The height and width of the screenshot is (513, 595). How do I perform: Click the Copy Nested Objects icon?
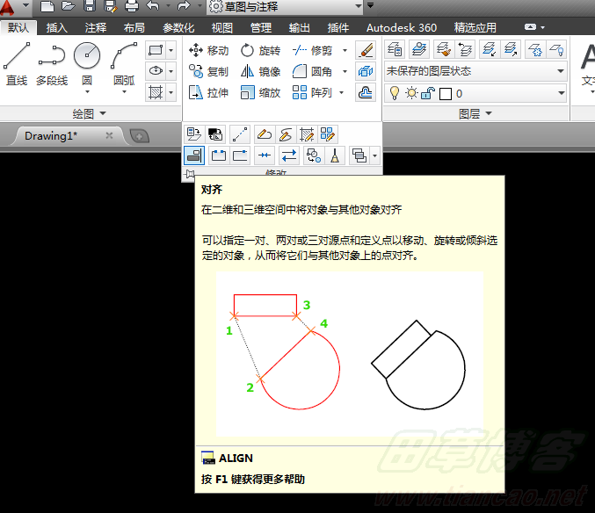(x=314, y=155)
